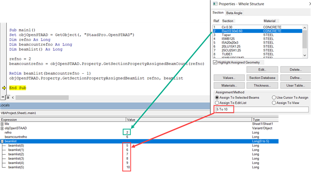Open the Section tab

(218, 13)
